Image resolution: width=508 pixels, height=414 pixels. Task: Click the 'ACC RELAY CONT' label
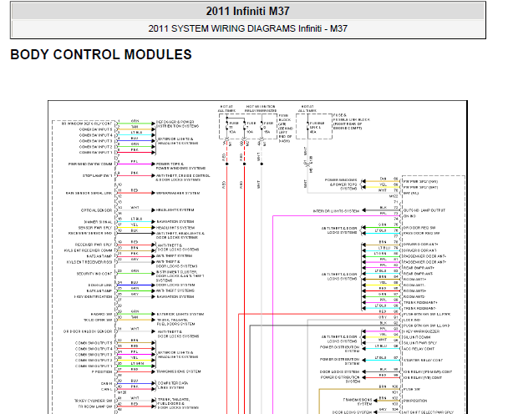419,349
